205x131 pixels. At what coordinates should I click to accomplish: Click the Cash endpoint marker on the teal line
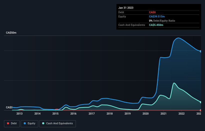click(201, 102)
